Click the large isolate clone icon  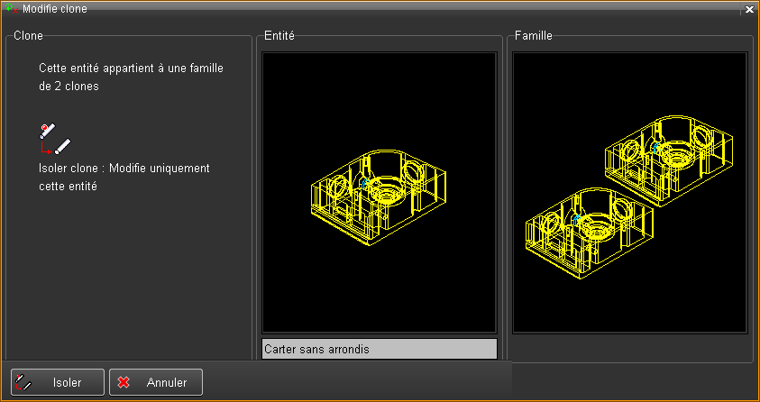point(54,138)
